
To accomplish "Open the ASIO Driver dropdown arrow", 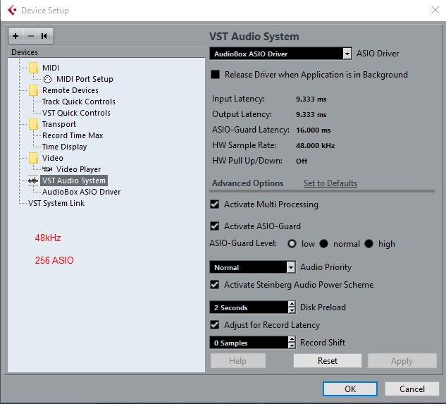I will tap(347, 54).
